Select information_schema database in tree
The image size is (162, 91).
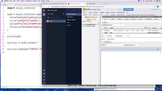pos(90,26)
